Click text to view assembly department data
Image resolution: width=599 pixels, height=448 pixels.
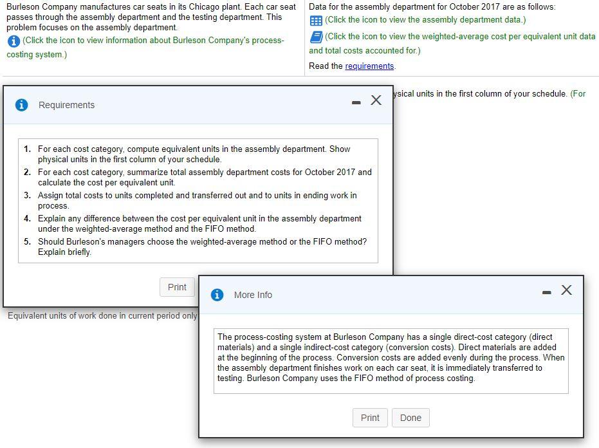pyautogui.click(x=425, y=20)
